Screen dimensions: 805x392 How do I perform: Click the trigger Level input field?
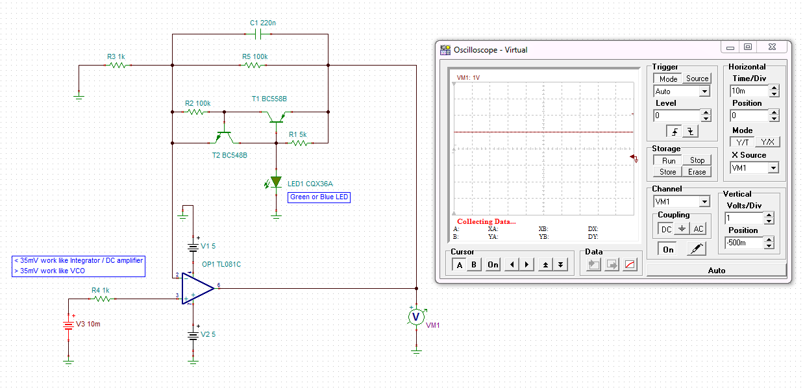tap(676, 116)
